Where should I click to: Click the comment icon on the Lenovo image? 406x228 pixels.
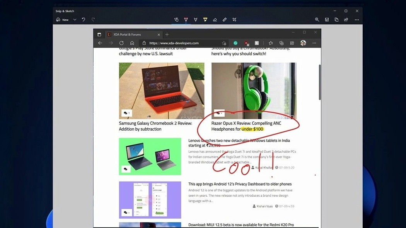click(126, 169)
